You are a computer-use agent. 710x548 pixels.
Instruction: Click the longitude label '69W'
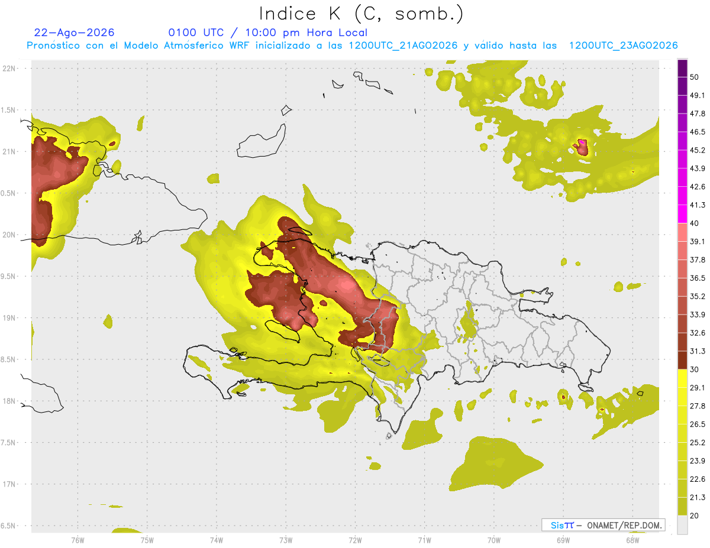563,540
